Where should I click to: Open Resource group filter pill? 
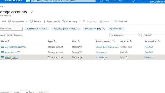pos(65,29)
